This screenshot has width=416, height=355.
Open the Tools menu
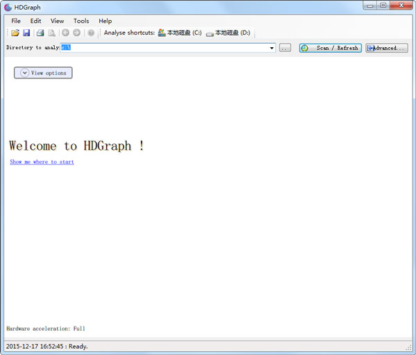coord(81,21)
